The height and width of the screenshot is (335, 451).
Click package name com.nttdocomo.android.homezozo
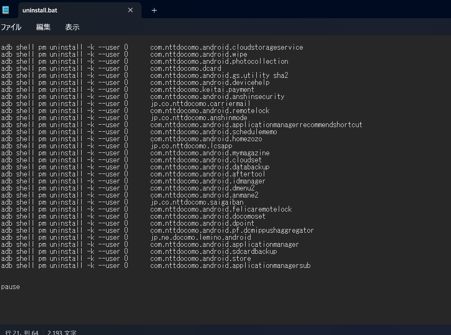click(x=206, y=139)
